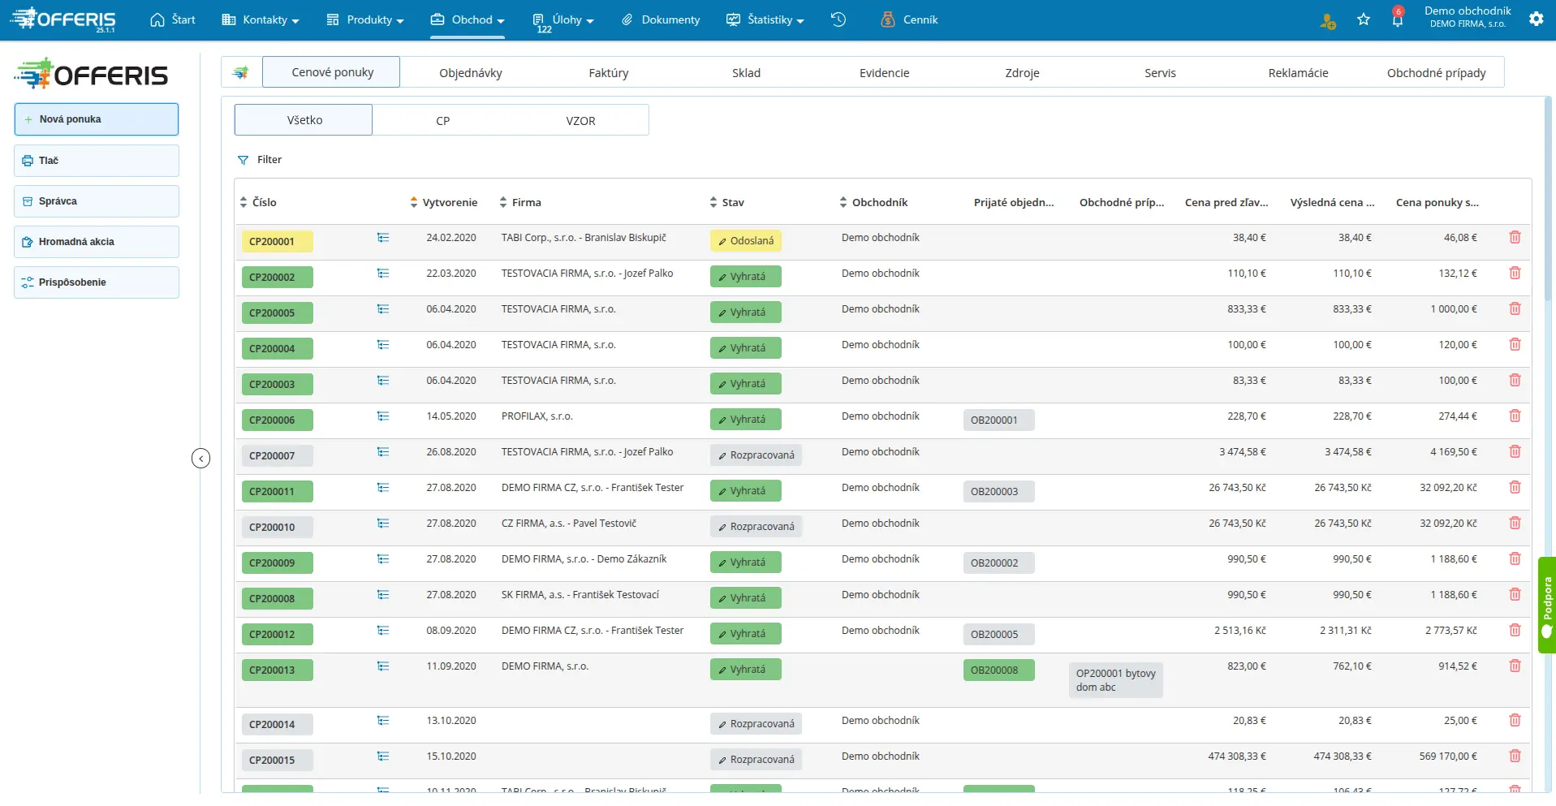Click the favorites star icon

point(1364,19)
